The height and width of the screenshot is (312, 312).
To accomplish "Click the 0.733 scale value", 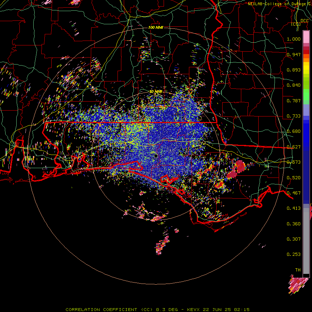I will 294,116.
